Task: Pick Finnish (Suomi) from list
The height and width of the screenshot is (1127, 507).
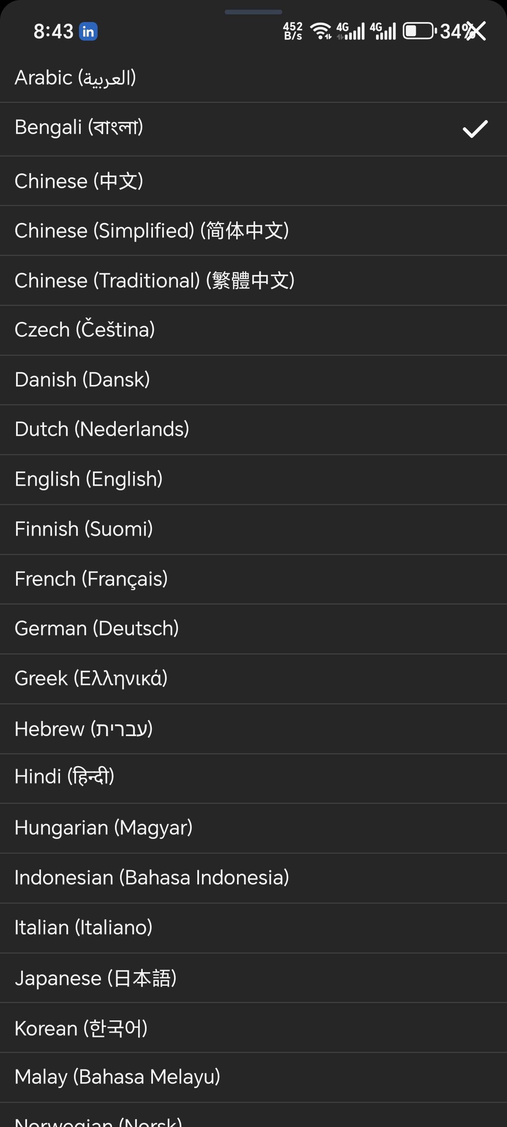Action: 84,529
